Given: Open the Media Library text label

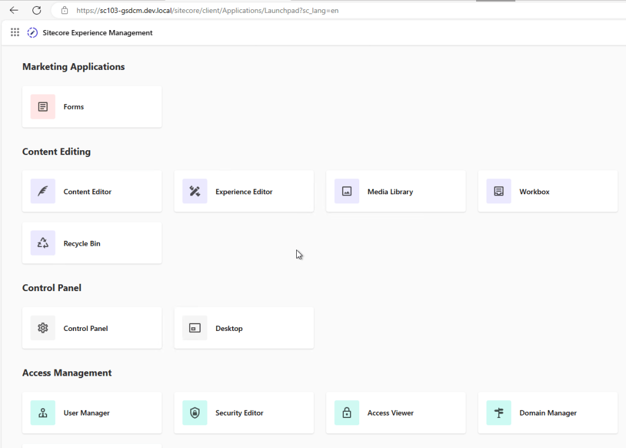Looking at the screenshot, I should 390,192.
